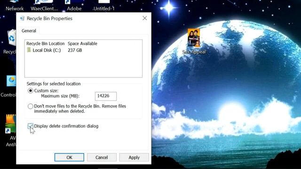Click the Apply button
This screenshot has width=301, height=169.
pyautogui.click(x=134, y=157)
